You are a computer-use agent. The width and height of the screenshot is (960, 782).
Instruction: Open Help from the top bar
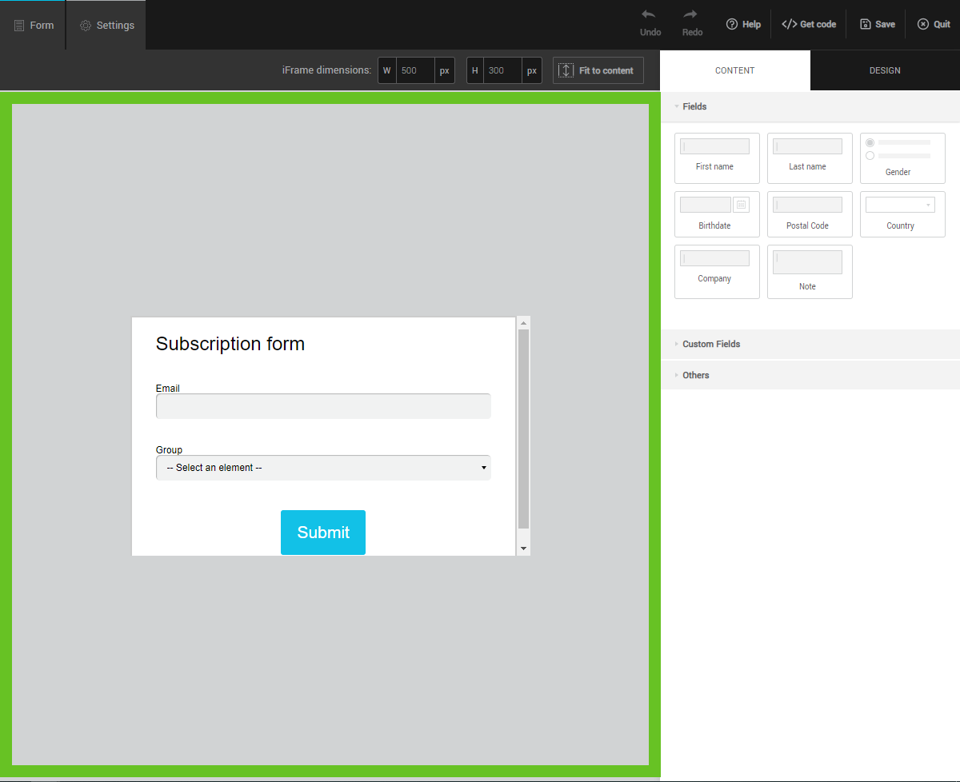click(743, 24)
